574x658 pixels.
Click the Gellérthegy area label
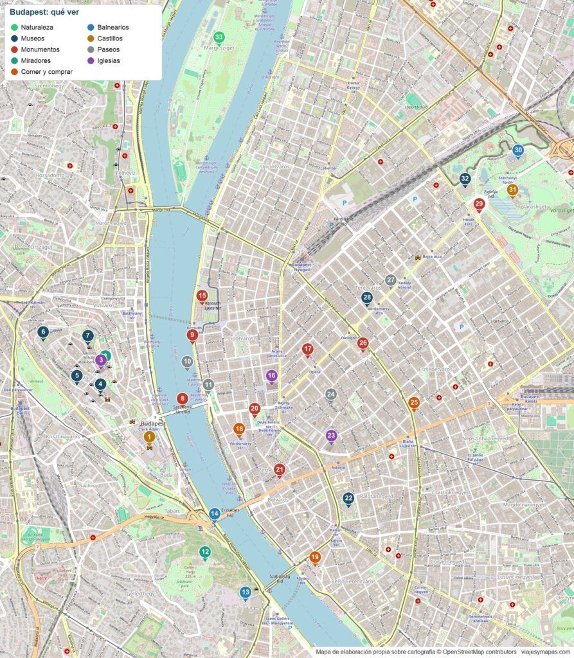[140, 594]
